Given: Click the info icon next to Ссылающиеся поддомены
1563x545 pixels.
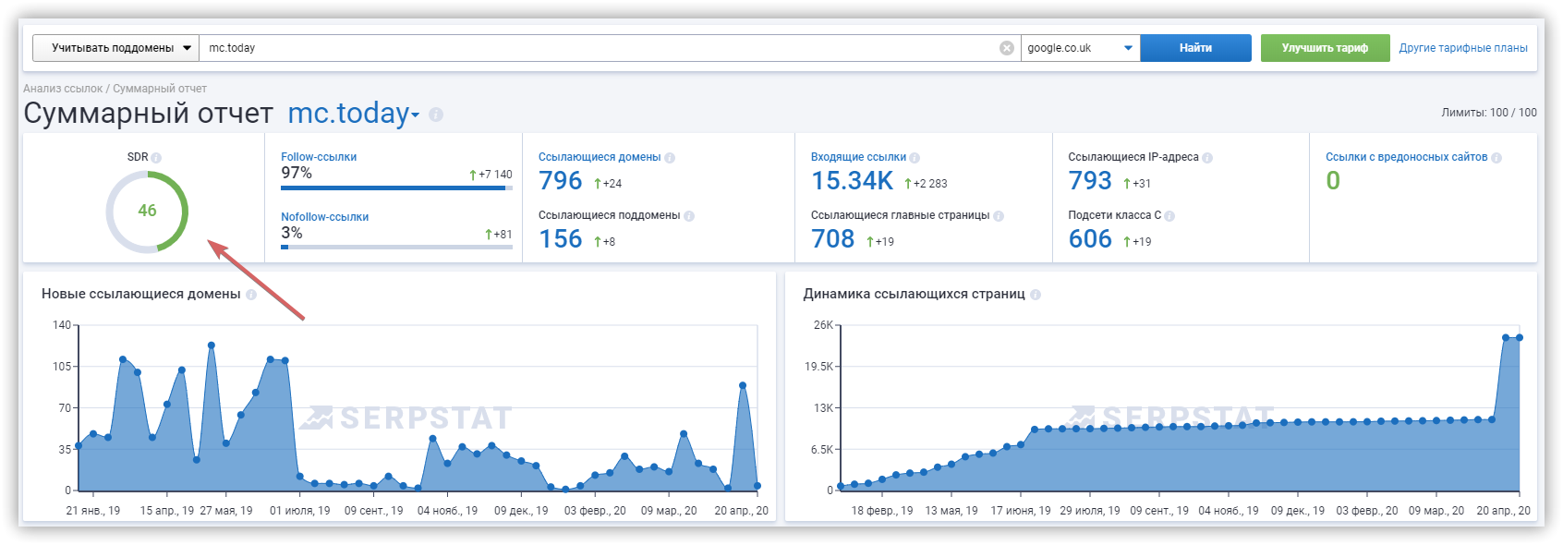Looking at the screenshot, I should point(689,216).
